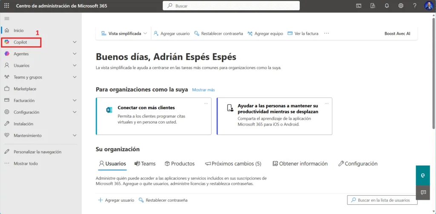
Task: Open Cloud Shell icon in header
Action: (x=359, y=6)
